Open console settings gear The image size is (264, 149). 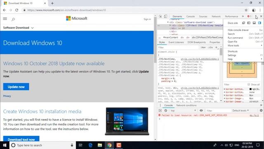tap(261, 111)
